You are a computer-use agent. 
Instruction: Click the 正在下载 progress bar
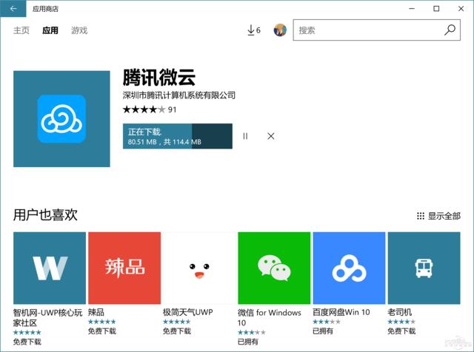(x=177, y=136)
